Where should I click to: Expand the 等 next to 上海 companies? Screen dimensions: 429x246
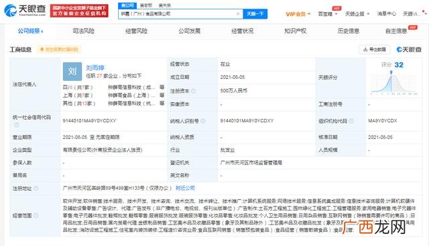tap(162, 95)
